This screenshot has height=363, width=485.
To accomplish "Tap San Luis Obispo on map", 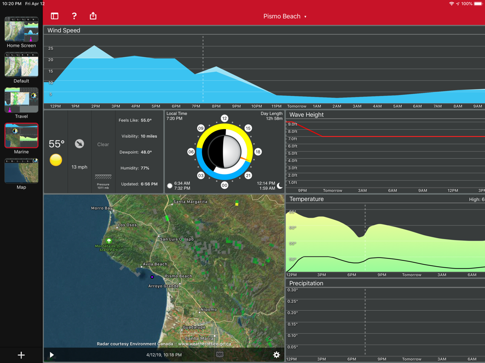I will [x=177, y=239].
